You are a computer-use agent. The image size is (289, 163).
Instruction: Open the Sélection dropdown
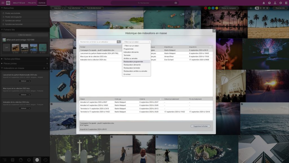click(x=58, y=8)
